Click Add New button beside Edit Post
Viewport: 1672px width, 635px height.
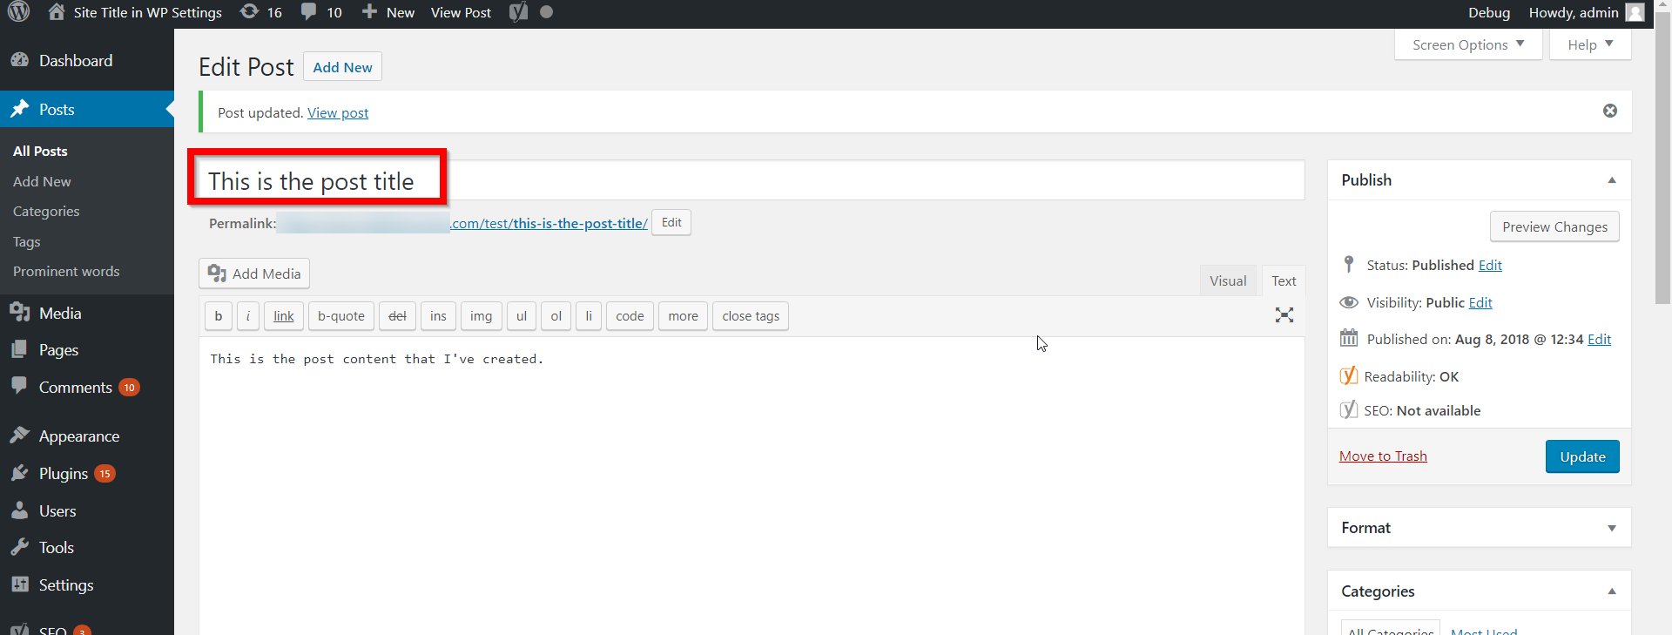342,67
